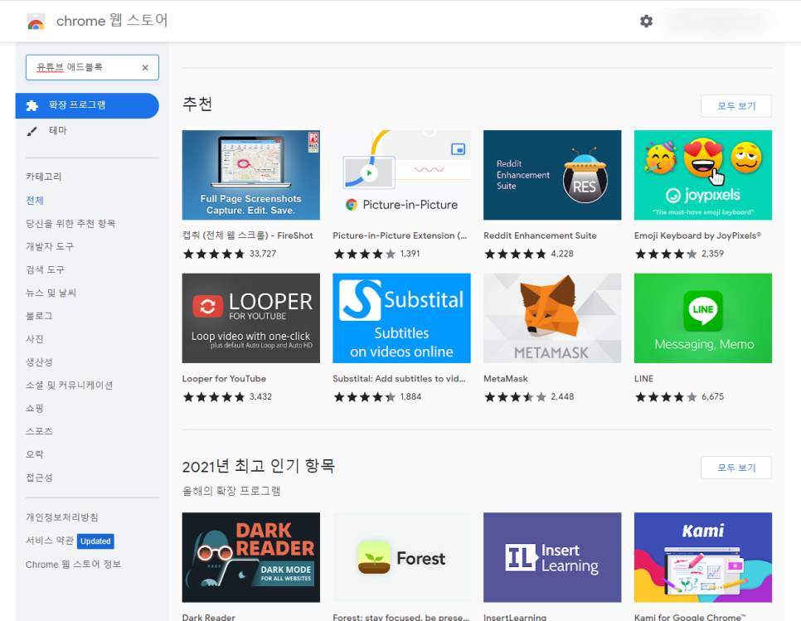Image resolution: width=801 pixels, height=621 pixels.
Task: Open the Substital subtitles thumbnail
Action: [401, 318]
